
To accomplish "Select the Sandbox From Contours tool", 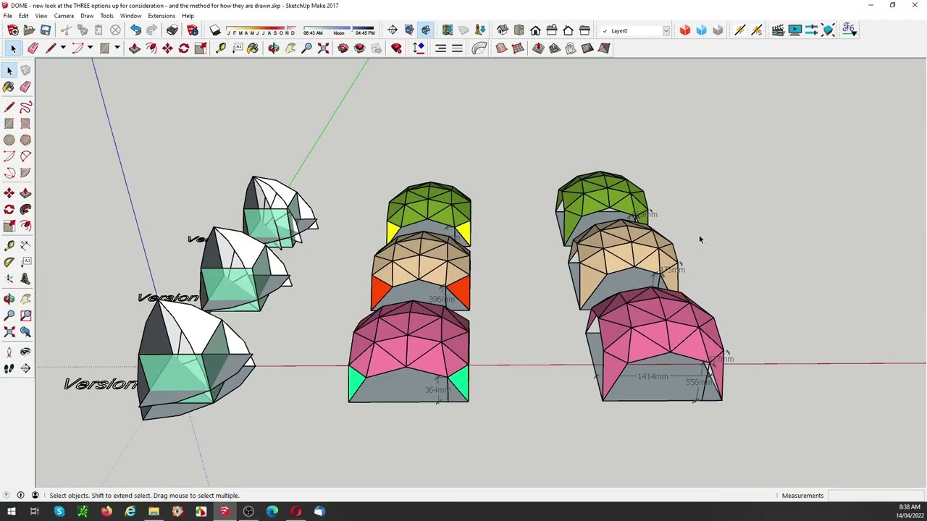I will pyautogui.click(x=501, y=48).
